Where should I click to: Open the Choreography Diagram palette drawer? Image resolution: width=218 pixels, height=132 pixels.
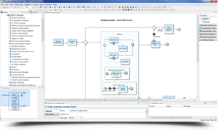208,31
